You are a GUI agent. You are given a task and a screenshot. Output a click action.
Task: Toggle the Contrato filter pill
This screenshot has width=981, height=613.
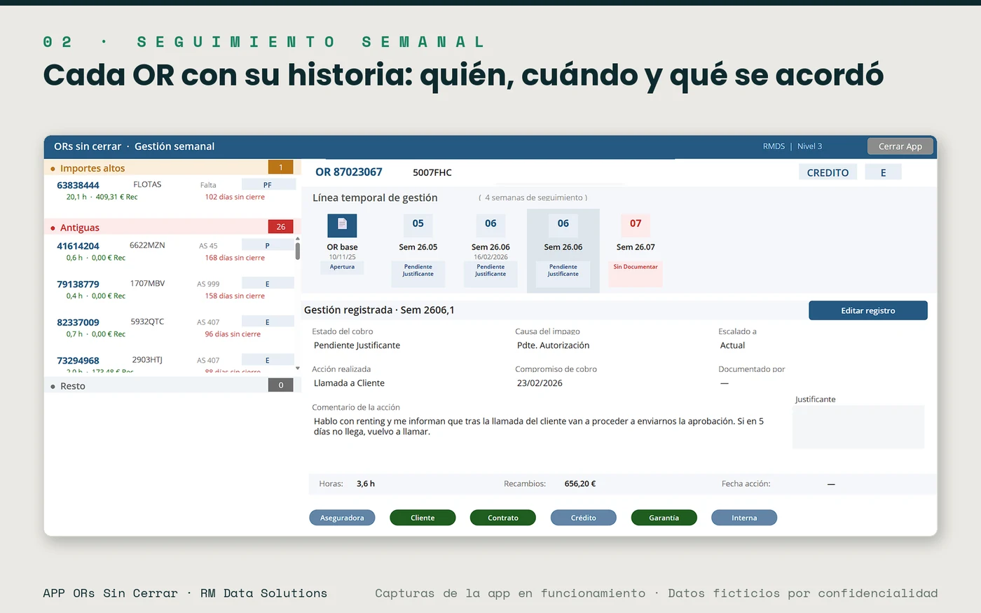point(503,518)
